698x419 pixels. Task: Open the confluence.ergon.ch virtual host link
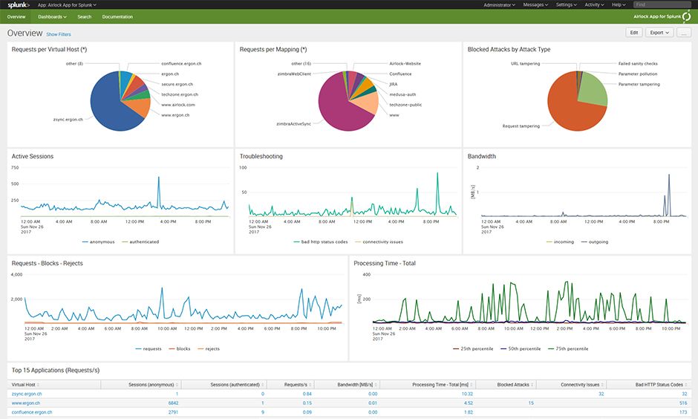pyautogui.click(x=32, y=412)
